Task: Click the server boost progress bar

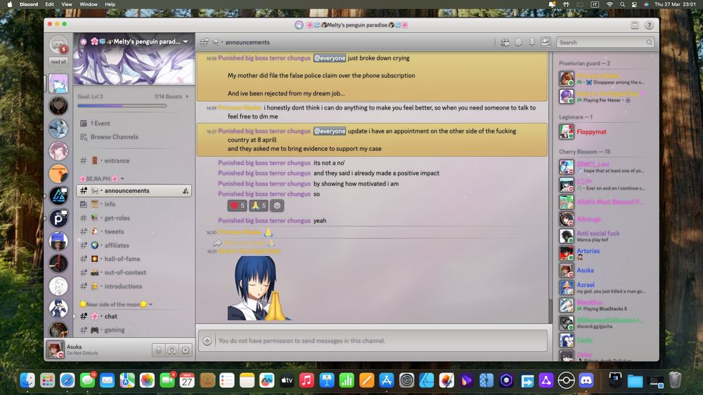Action: [x=122, y=106]
